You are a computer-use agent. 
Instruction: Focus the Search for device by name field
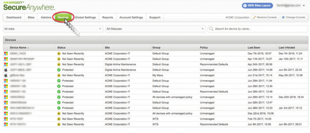tap(258, 29)
